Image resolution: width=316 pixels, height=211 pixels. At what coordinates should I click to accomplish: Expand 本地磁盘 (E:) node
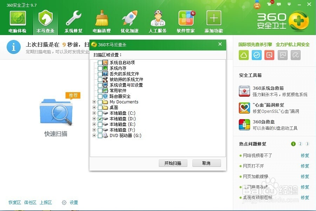click(94, 124)
